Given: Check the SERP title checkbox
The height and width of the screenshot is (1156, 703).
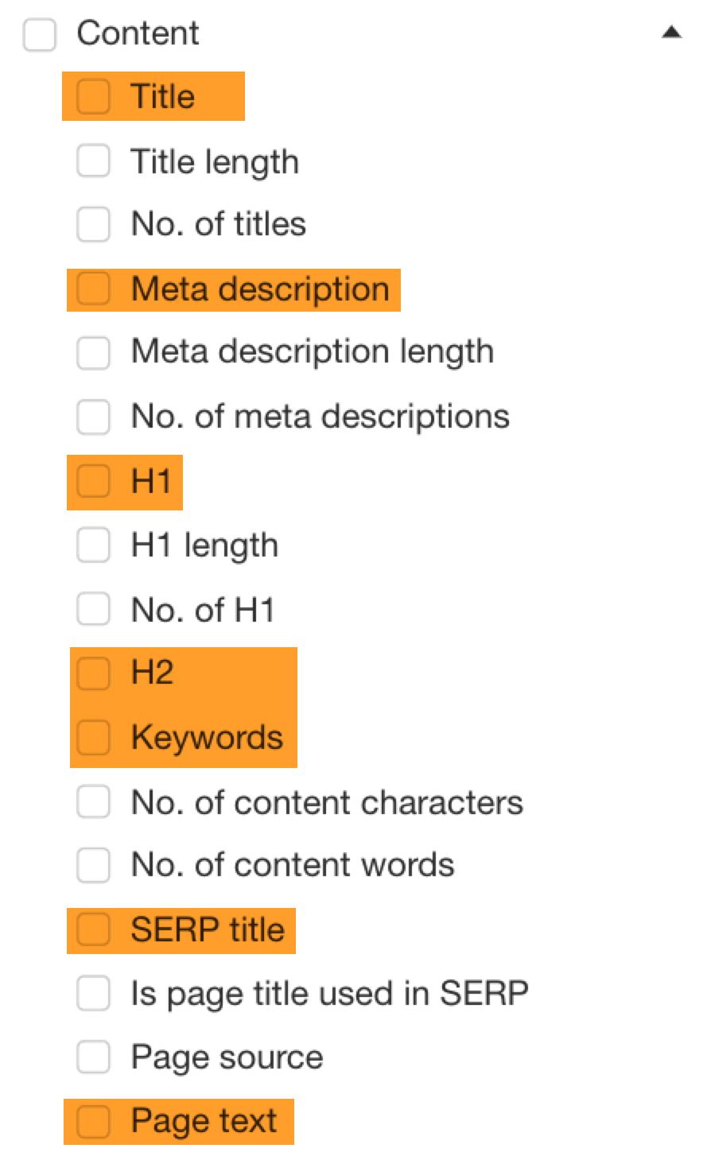Looking at the screenshot, I should click(93, 930).
